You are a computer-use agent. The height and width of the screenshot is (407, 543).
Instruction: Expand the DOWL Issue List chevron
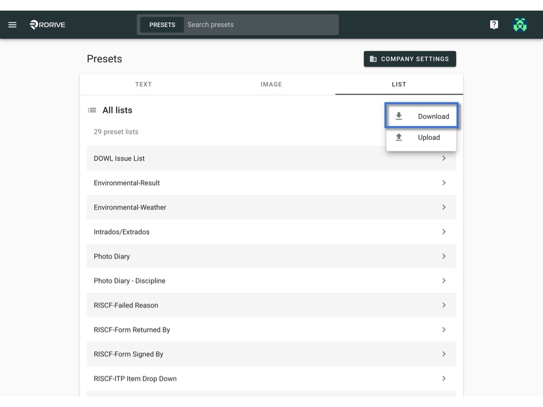pos(444,158)
